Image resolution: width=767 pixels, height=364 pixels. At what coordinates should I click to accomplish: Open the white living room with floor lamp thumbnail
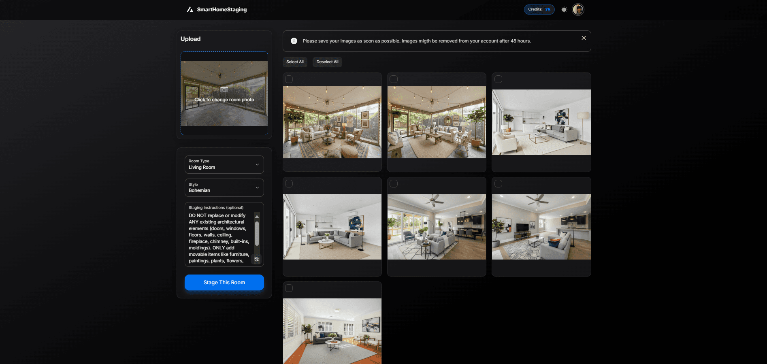point(541,122)
